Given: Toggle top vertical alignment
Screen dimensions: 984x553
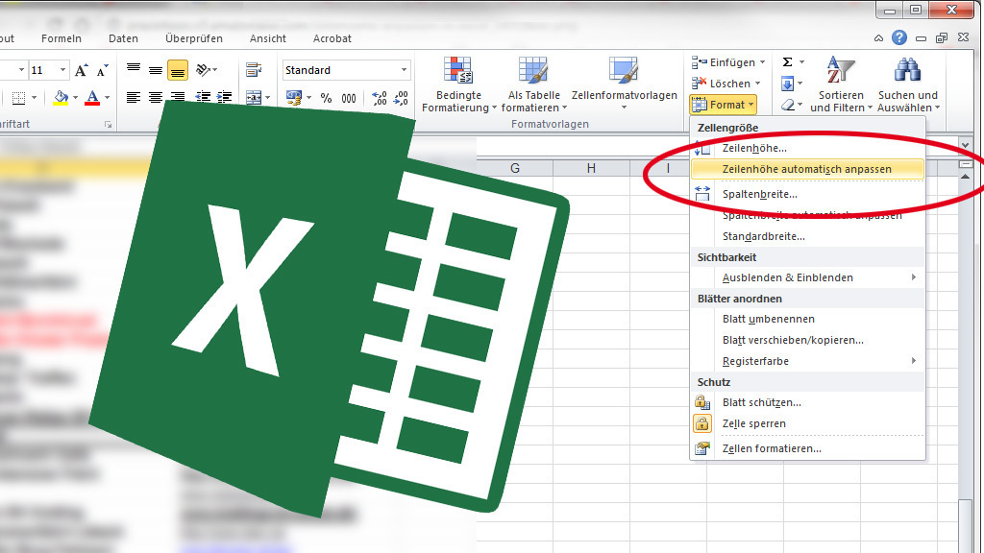Looking at the screenshot, I should [133, 69].
